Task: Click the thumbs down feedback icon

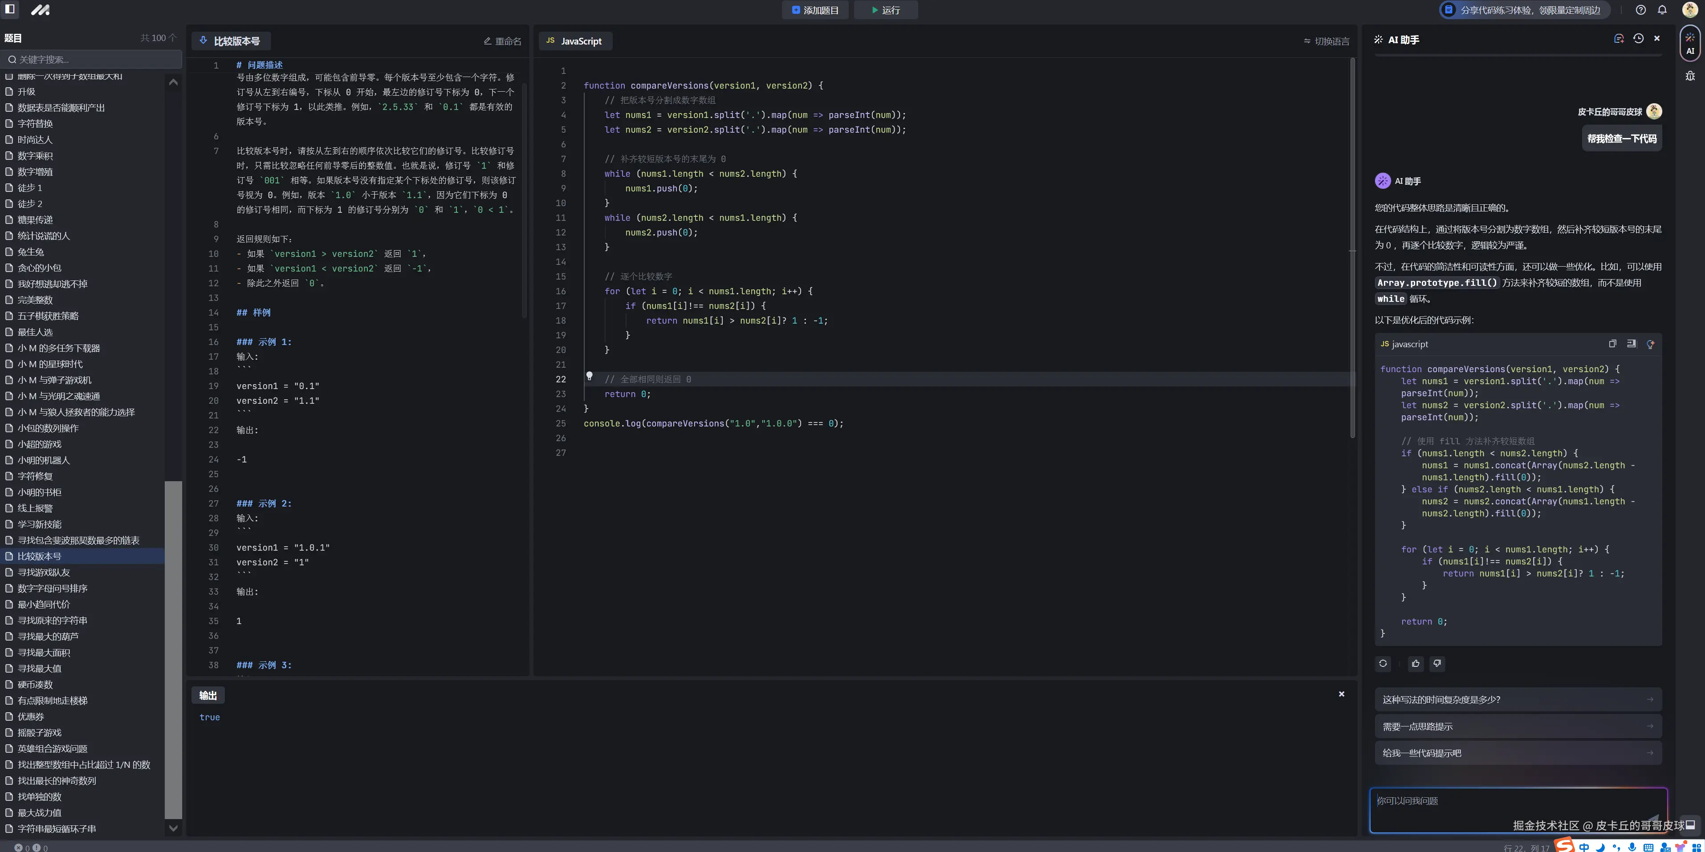Action: coord(1437,663)
